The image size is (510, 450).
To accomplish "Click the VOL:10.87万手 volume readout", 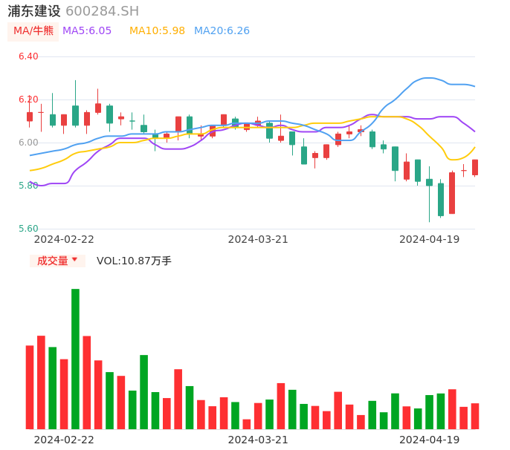I will tap(134, 261).
